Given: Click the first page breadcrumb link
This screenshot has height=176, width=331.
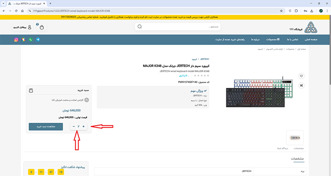Looking at the screenshot, I should (302, 49).
